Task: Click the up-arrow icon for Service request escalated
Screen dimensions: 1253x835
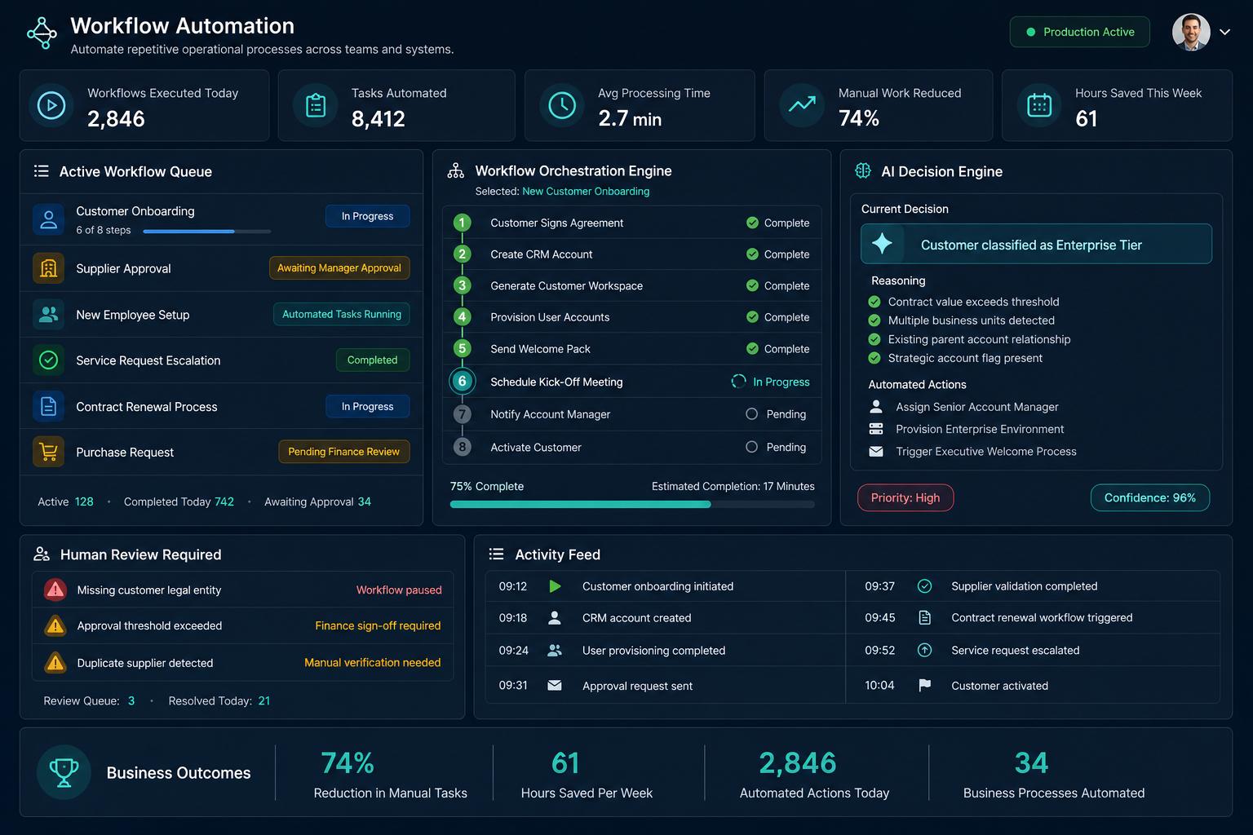Action: tap(924, 650)
